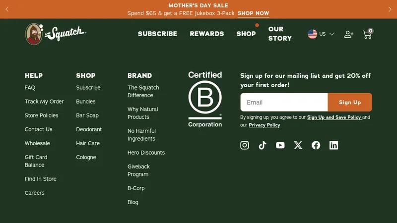Open the Blog link
Screen dimensions: 397x223
[x=132, y=202]
